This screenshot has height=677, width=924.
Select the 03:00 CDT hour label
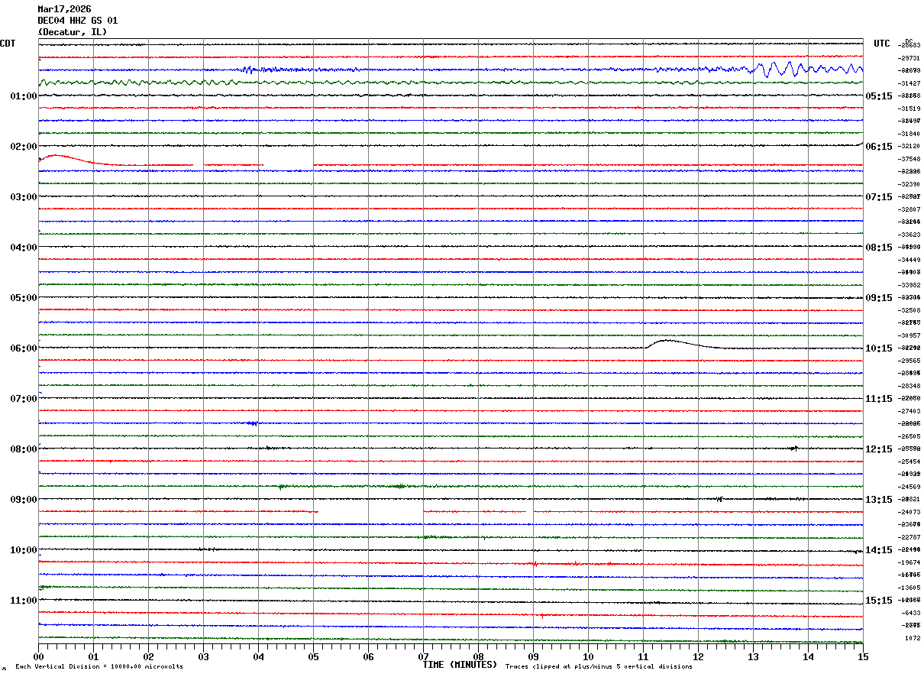pyautogui.click(x=24, y=197)
